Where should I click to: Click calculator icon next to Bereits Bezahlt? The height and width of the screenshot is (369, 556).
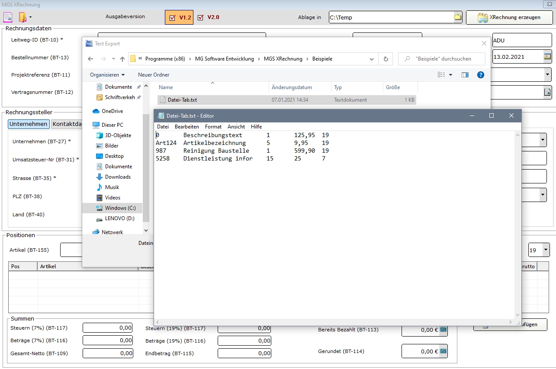click(x=443, y=330)
